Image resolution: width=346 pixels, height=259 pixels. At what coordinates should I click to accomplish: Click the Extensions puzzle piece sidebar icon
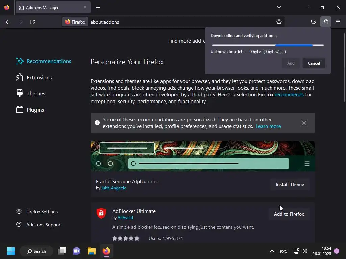pyautogui.click(x=19, y=77)
